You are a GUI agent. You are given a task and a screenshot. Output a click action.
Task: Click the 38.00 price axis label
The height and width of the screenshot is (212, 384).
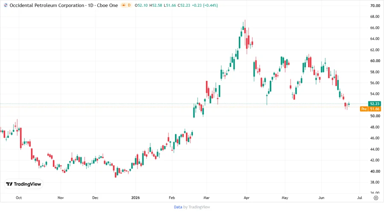[x=375, y=182]
